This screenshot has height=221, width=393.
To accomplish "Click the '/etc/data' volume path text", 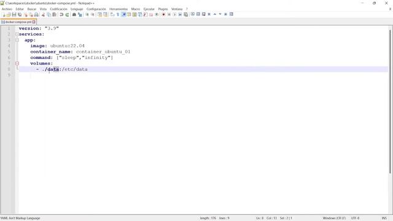I will click(75, 69).
